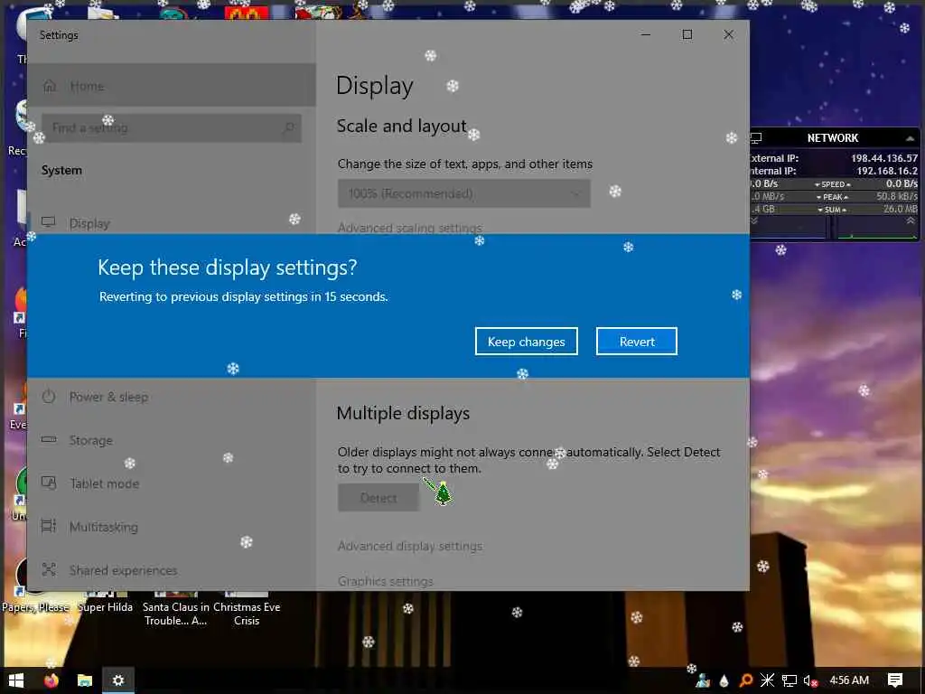Click the external IP value 198.44.136.57
The image size is (925, 694).
[x=884, y=158]
